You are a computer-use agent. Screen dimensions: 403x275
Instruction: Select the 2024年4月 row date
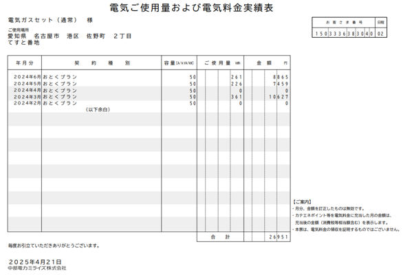(x=28, y=90)
